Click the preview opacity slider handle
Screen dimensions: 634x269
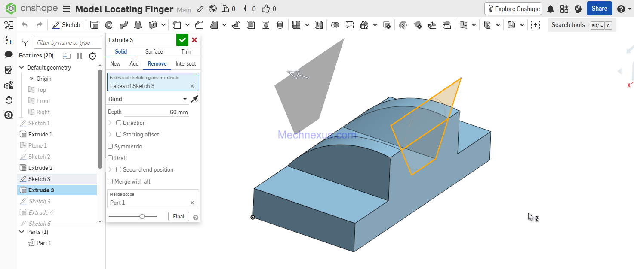click(142, 217)
